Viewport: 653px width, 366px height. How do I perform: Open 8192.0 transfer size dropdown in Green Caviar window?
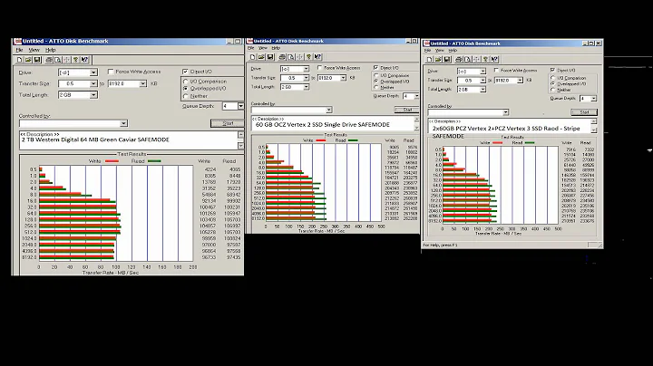pos(143,83)
